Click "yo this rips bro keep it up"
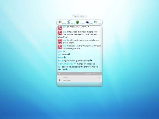159x119 pixels. (85, 64)
